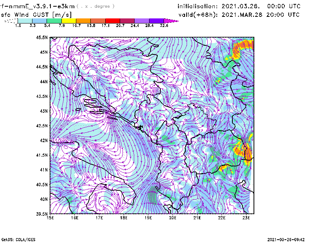Click the green legend color swatch
Screen dimensions: 313x242
[54, 21]
